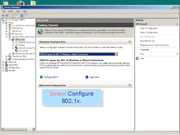Select Server Manager (TEST) root node
Image resolution: width=180 pixels, height=135 pixels.
pos(15,20)
